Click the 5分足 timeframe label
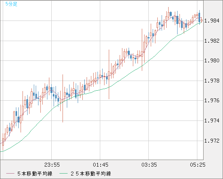The width and height of the screenshot is (223, 179). [11, 4]
